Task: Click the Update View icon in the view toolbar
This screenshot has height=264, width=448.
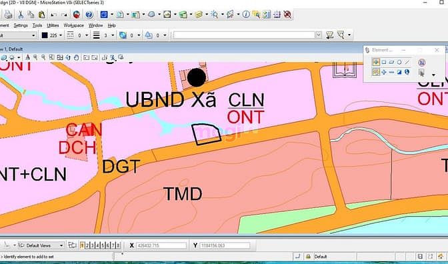Action: tap(27, 57)
